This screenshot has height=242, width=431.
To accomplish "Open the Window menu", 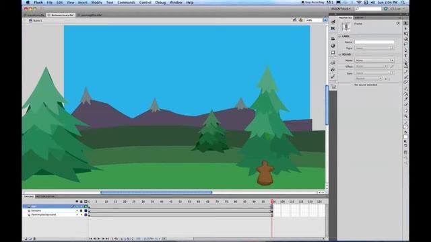I will [176, 3].
